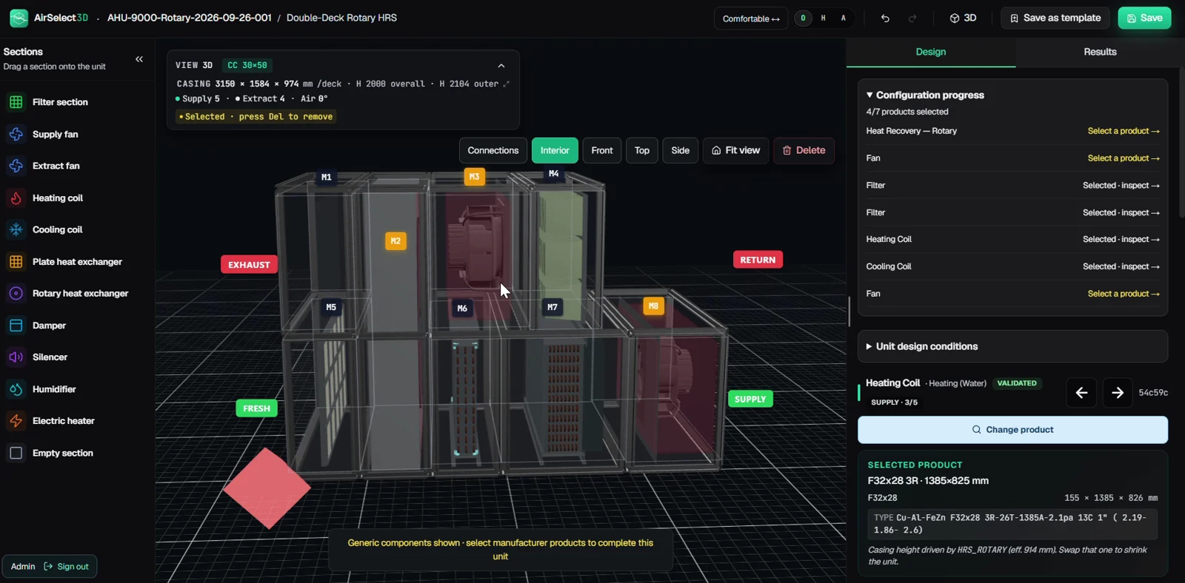
Task: Undo the last action
Action: click(x=885, y=18)
